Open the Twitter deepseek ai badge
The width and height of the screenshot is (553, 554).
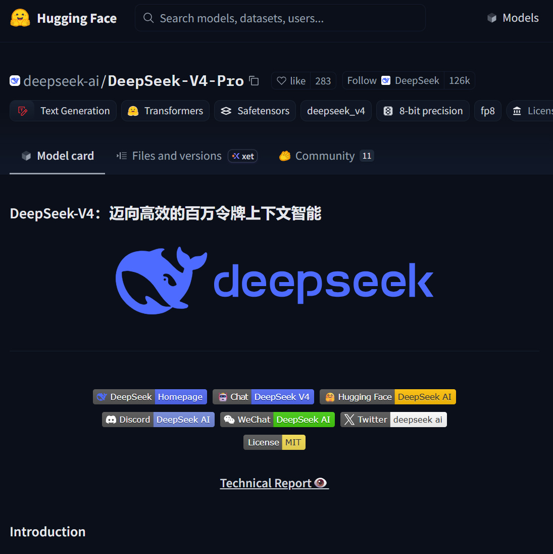click(x=393, y=420)
